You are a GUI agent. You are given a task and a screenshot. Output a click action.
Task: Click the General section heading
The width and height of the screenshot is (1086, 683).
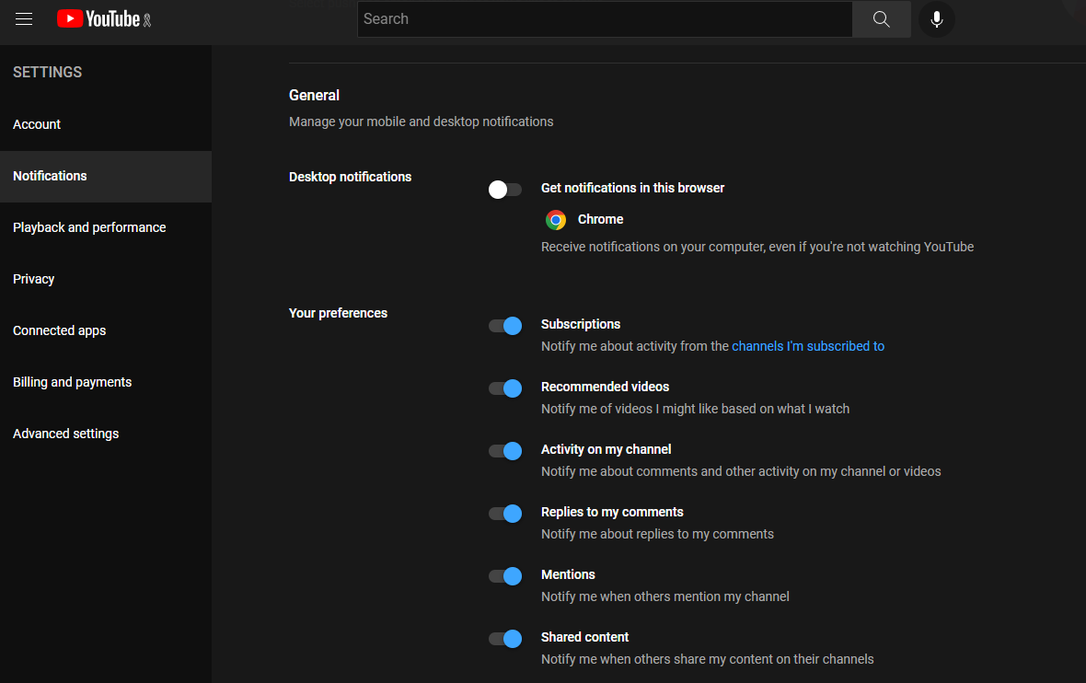pos(314,96)
